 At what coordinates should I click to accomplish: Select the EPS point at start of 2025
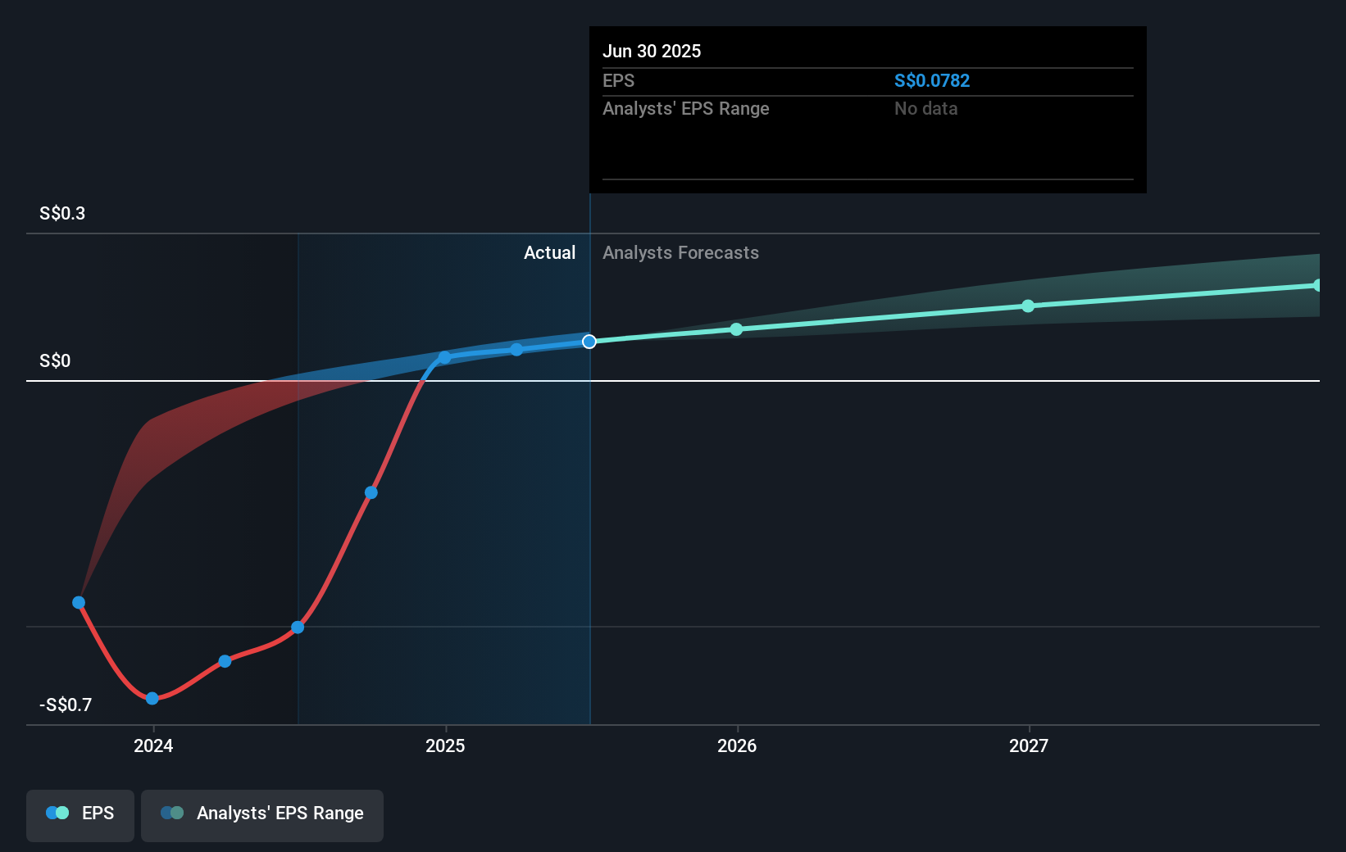(x=444, y=357)
